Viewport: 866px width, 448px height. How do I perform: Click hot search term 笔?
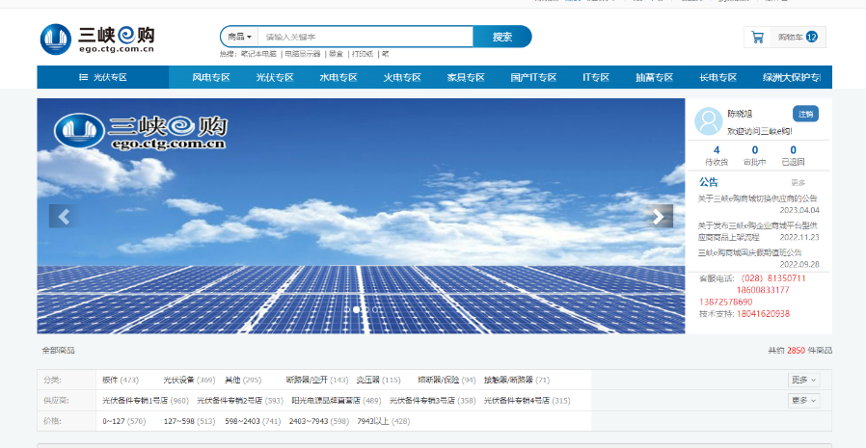coord(385,54)
